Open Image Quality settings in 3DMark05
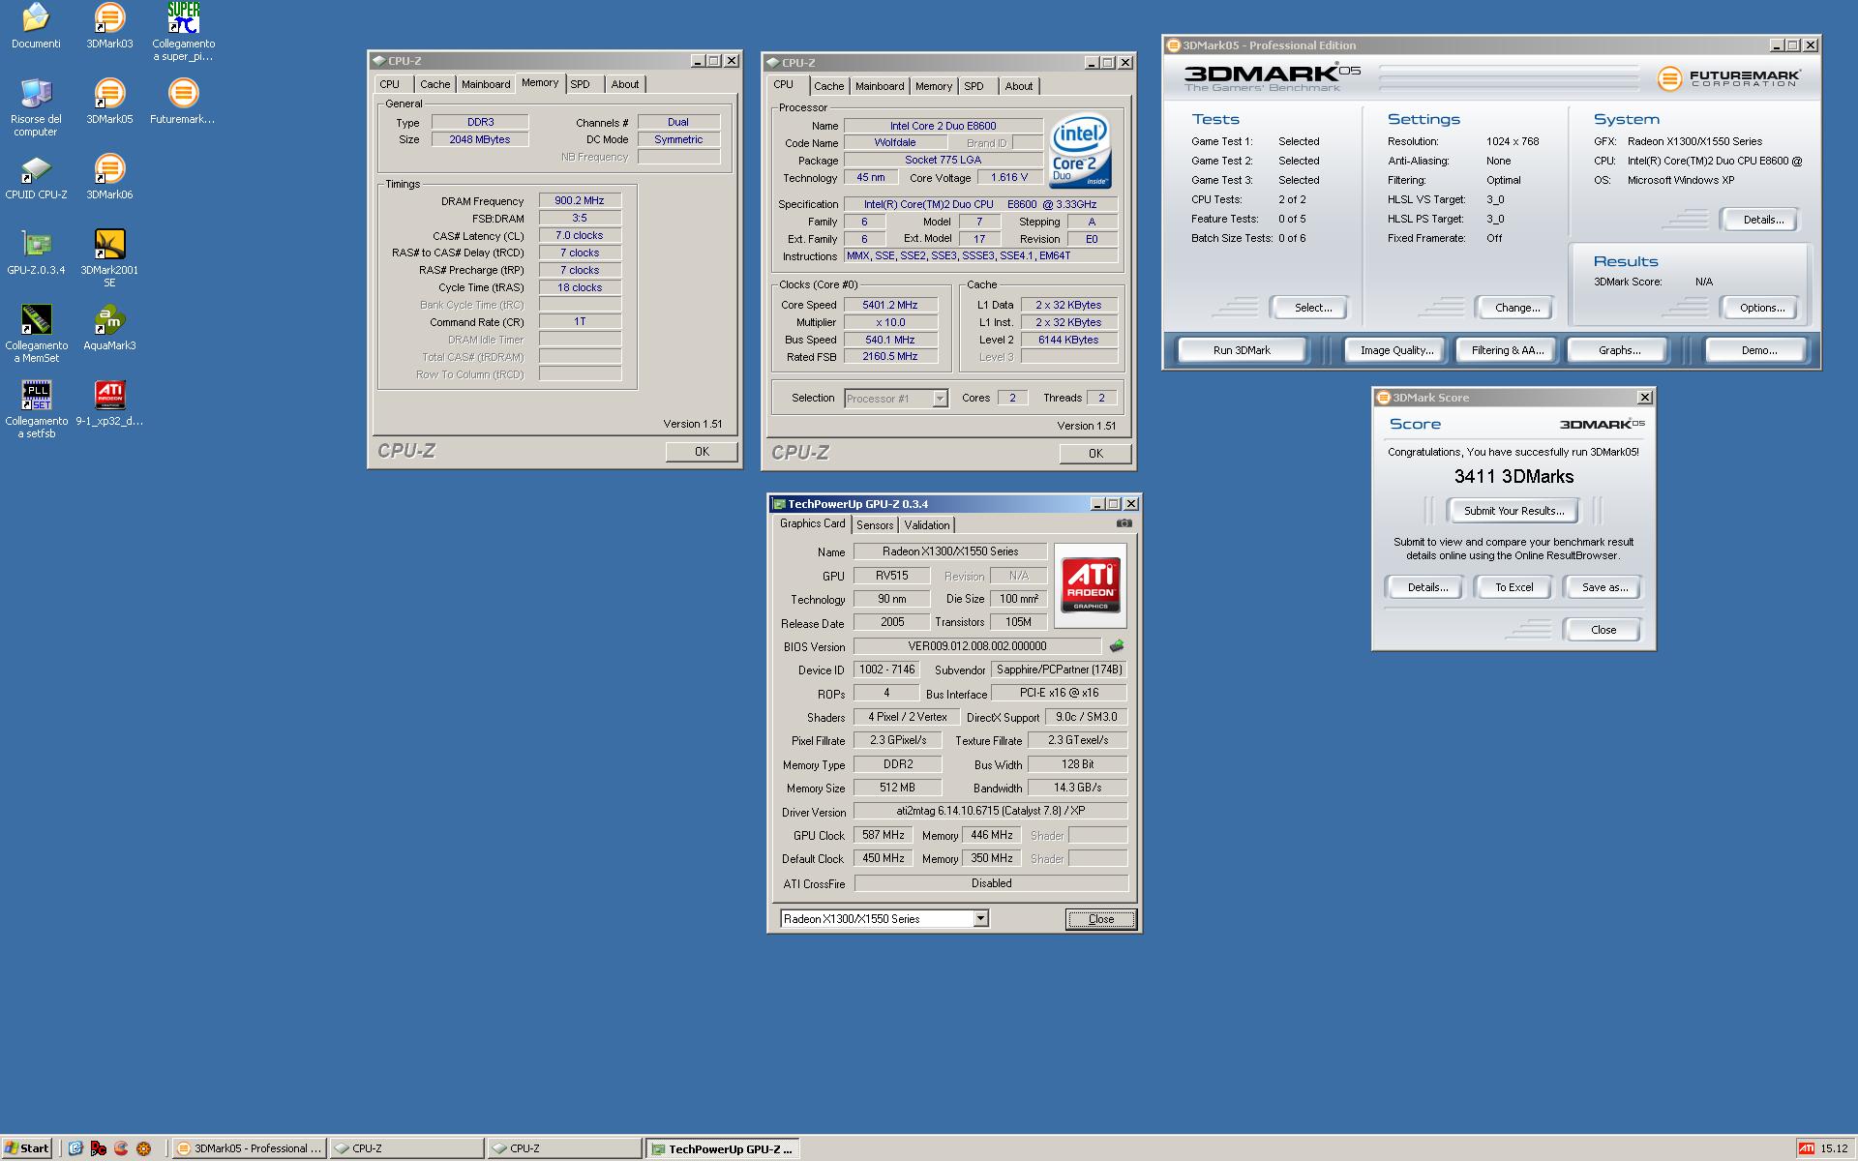Viewport: 1858px width, 1161px height. [x=1396, y=350]
